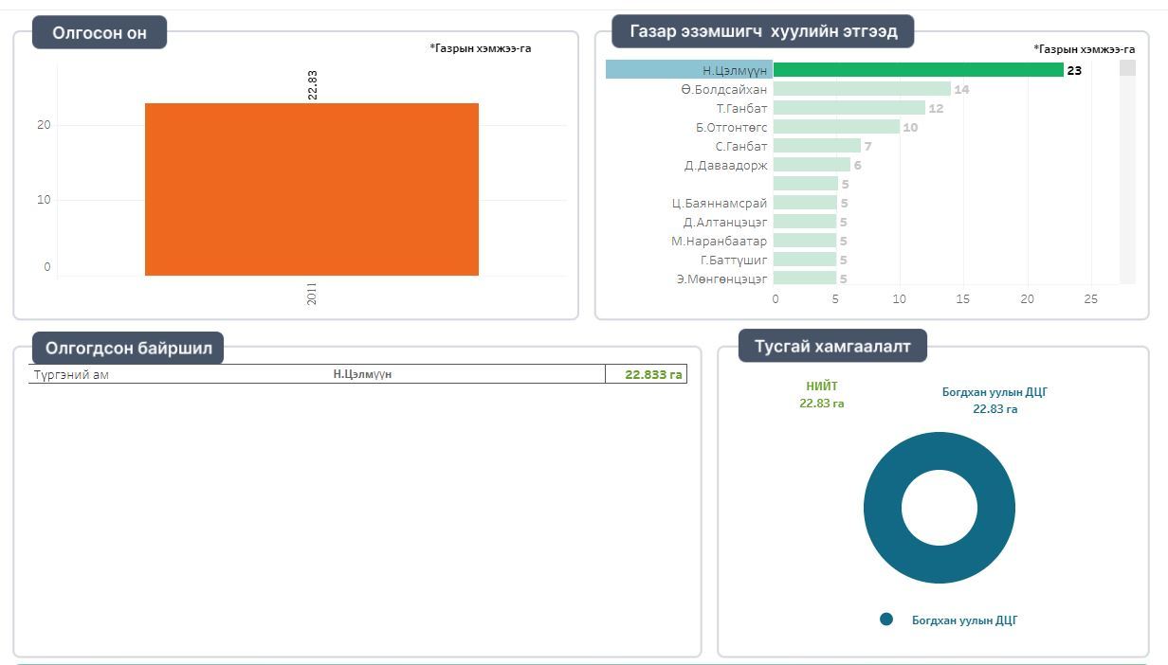Select the Ө.Болдсайхан bar with value 14
This screenshot has height=665, width=1168.
click(861, 89)
